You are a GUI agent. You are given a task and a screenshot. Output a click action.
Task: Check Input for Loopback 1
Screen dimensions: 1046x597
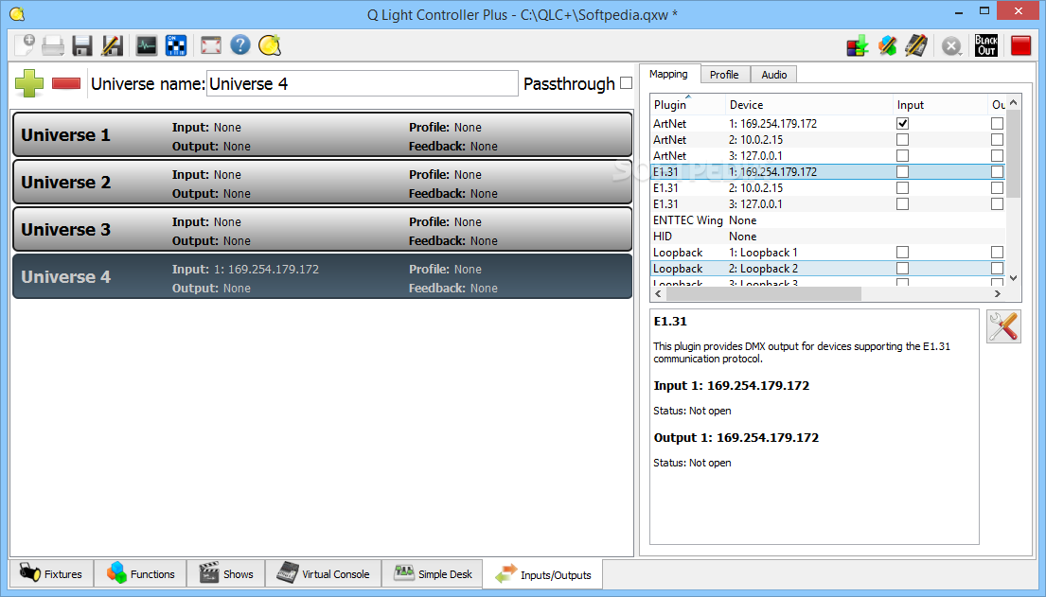pyautogui.click(x=902, y=253)
